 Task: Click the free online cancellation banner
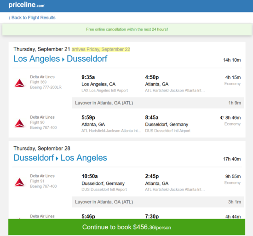pyautogui.click(x=127, y=29)
